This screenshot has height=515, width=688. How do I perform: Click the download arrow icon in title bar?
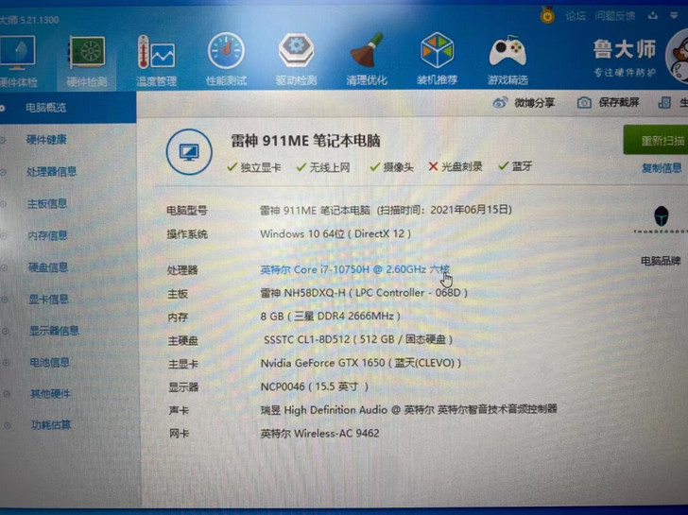coord(652,16)
